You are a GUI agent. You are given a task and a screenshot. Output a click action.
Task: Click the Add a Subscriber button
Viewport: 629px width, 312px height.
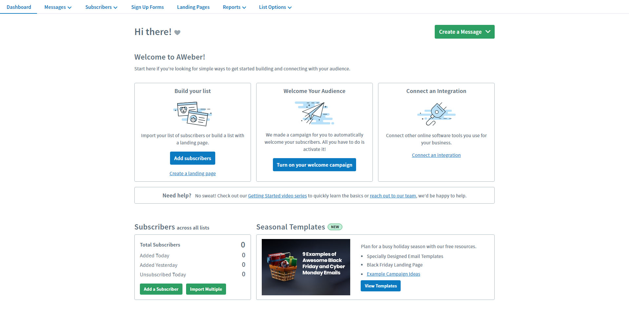click(161, 289)
